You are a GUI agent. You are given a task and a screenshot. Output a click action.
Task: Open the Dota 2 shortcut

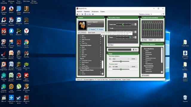(x=19, y=43)
